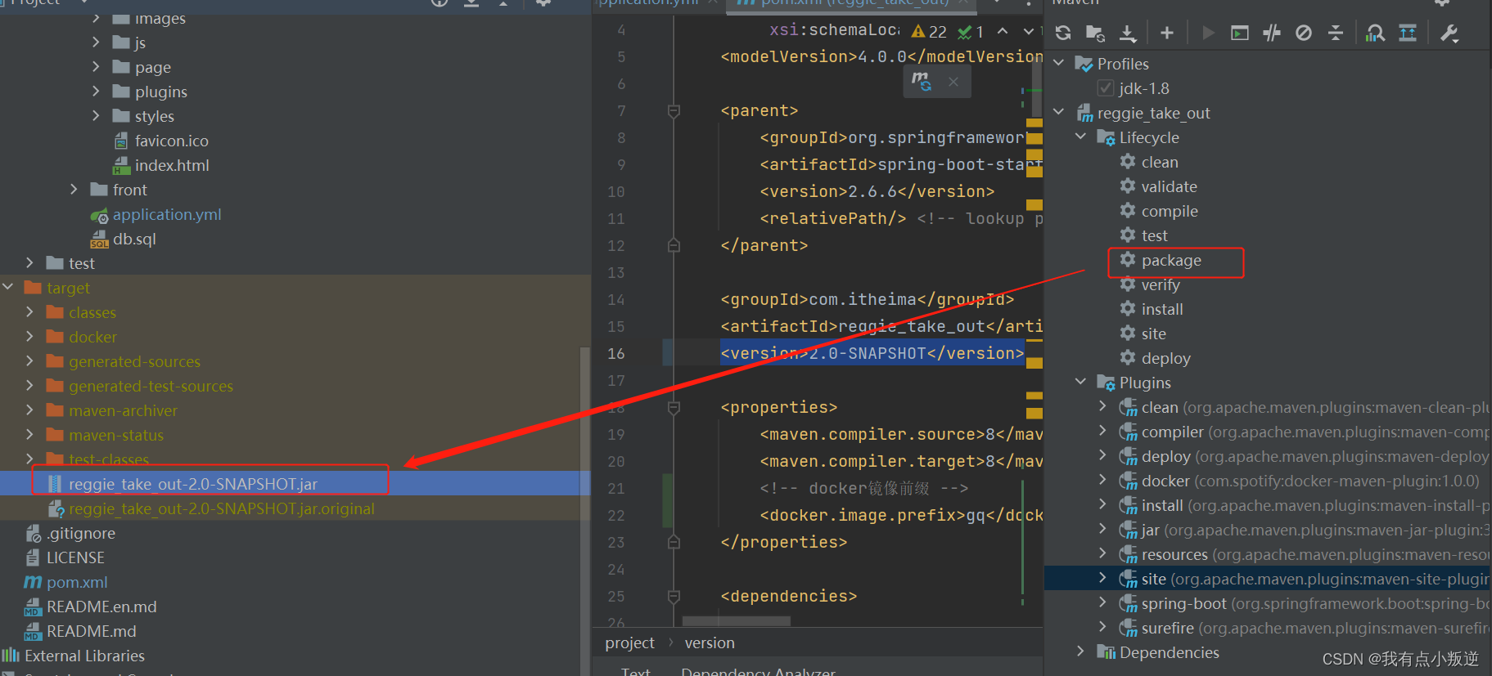
Task: Expand the front folder
Action: (x=74, y=190)
